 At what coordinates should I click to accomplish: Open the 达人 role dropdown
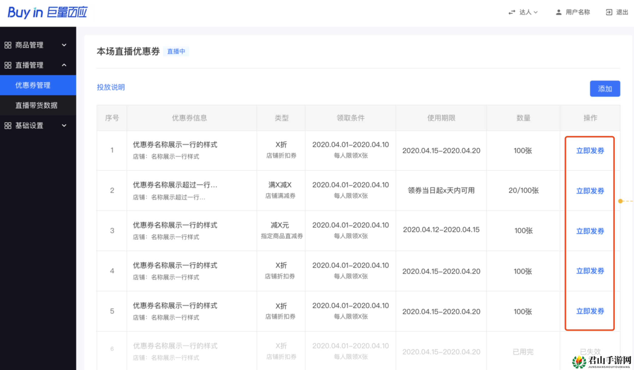click(x=528, y=12)
